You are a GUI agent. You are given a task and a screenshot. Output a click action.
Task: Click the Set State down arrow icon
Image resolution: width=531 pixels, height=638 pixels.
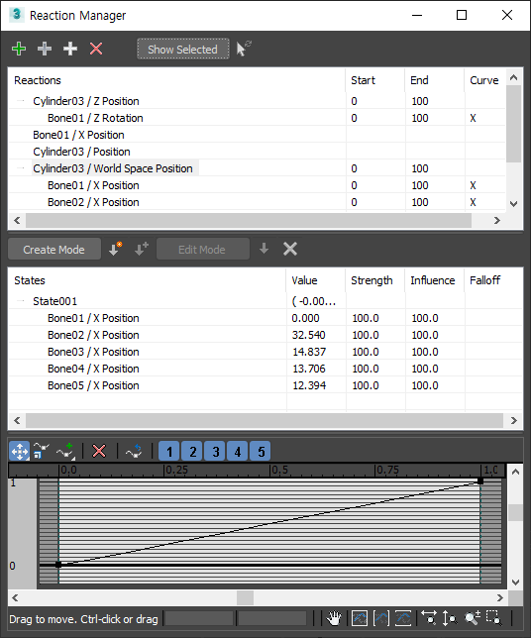[x=264, y=249]
